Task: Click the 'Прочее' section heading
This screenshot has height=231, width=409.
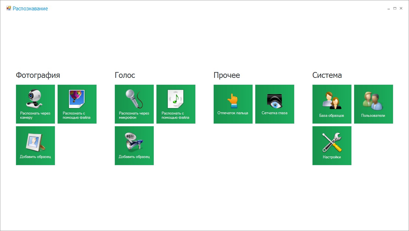Action: click(227, 75)
